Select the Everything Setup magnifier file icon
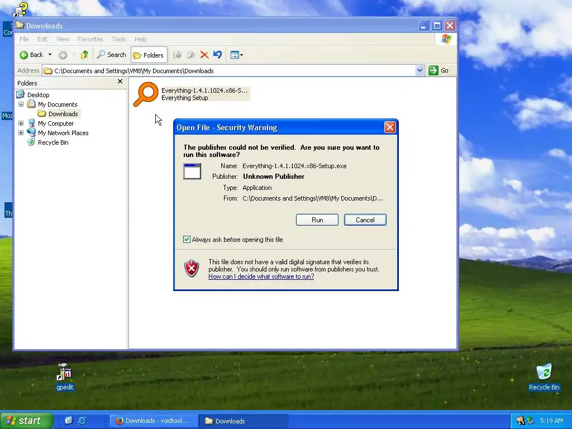572x429 pixels. tap(146, 94)
